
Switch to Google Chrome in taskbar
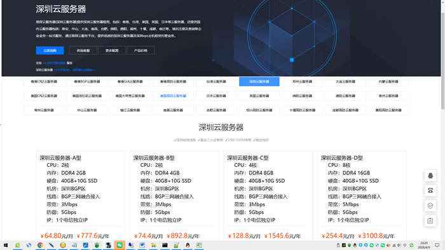pyautogui.click(x=40, y=245)
